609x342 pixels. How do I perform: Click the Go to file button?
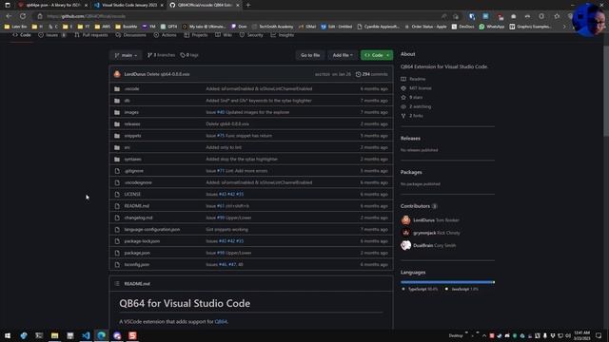click(x=310, y=55)
